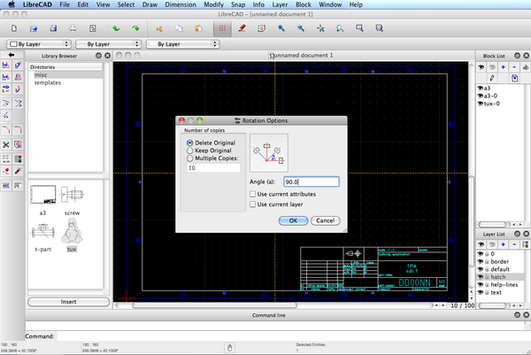Activate auto zoom icon
This screenshot has width=531, height=355.
(320, 28)
